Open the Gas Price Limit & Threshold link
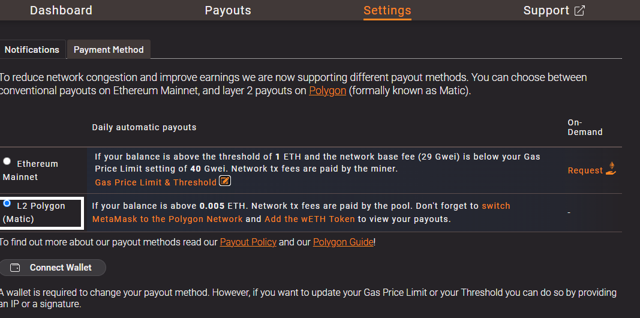This screenshot has width=640, height=318. (x=156, y=182)
